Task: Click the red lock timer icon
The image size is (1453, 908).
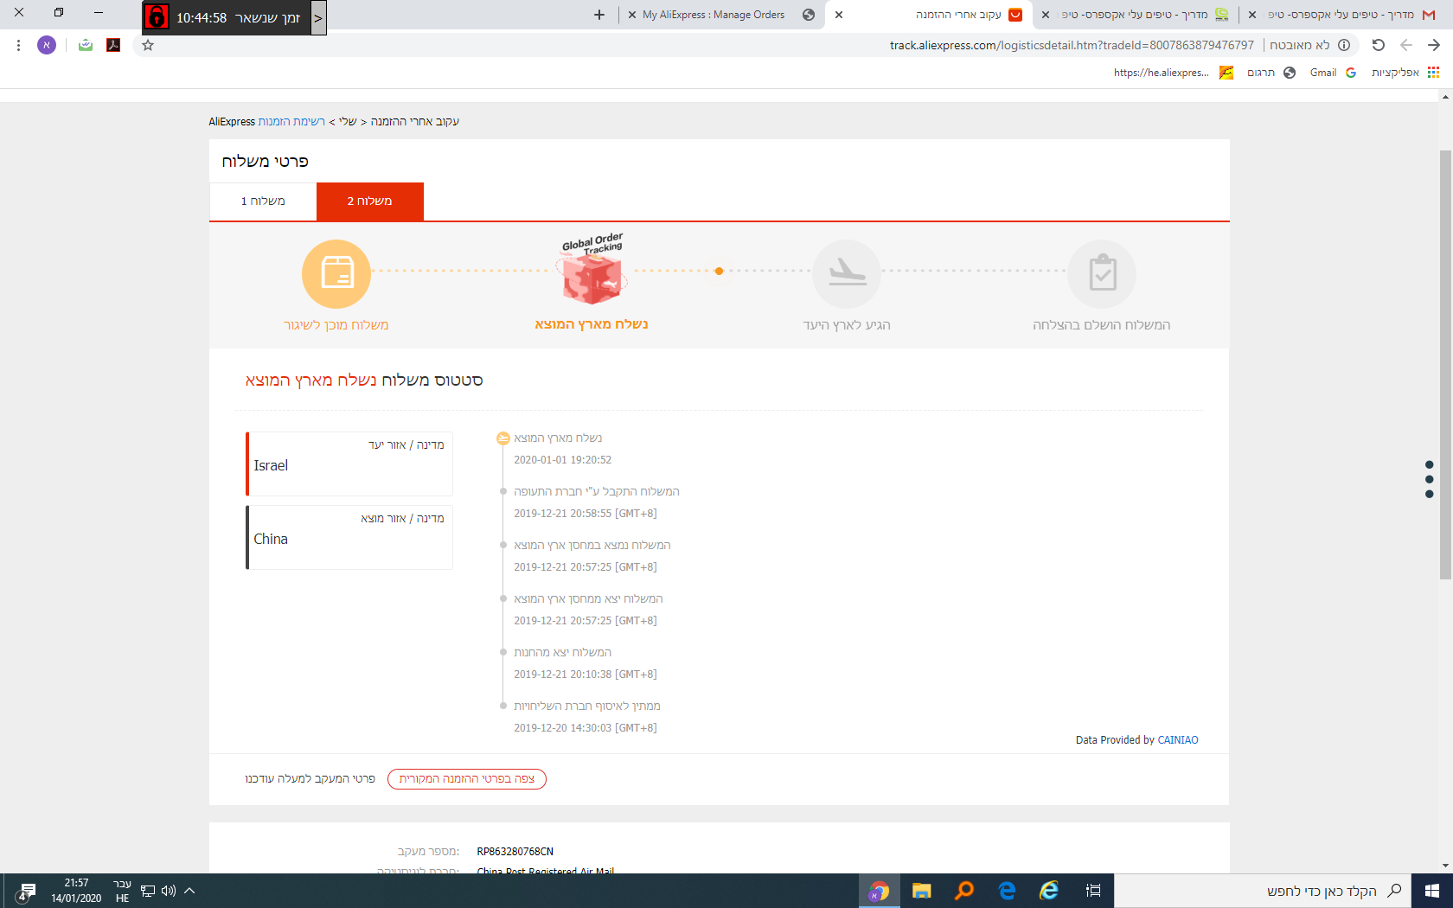Action: coord(157,17)
